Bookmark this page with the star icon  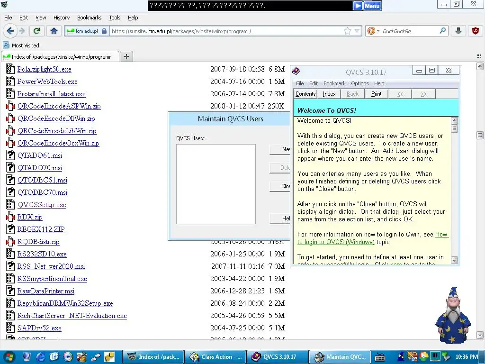tap(348, 31)
